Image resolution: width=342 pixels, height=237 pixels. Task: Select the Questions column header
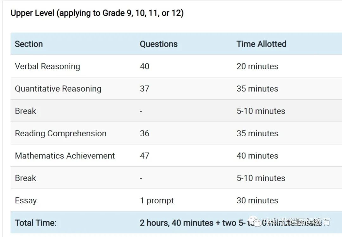click(x=159, y=44)
